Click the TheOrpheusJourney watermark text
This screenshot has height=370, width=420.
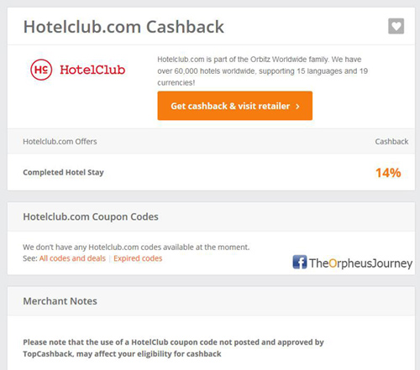pos(360,263)
